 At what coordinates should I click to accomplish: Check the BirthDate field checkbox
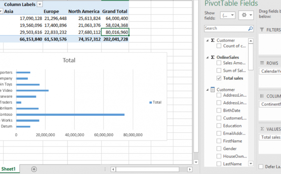(219, 111)
